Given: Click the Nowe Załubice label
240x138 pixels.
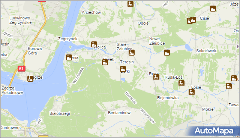Looking at the screenshot, I should pos(157,41).
